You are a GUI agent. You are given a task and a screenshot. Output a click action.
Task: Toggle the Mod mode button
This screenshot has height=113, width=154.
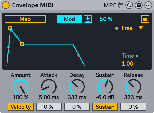tap(70, 19)
